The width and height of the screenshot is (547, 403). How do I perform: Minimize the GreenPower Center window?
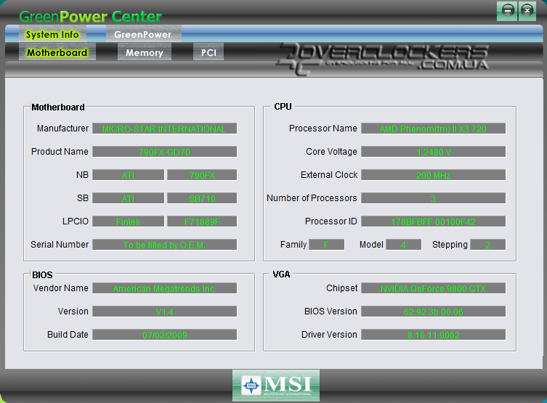[508, 10]
